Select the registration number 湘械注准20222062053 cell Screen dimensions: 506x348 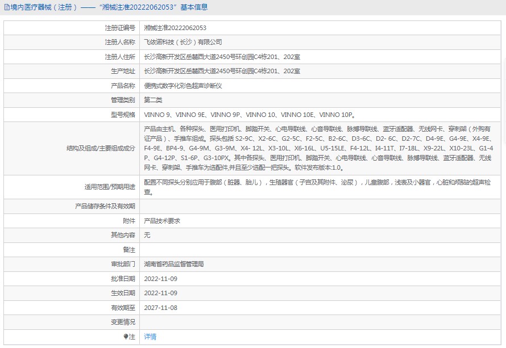(x=175, y=28)
